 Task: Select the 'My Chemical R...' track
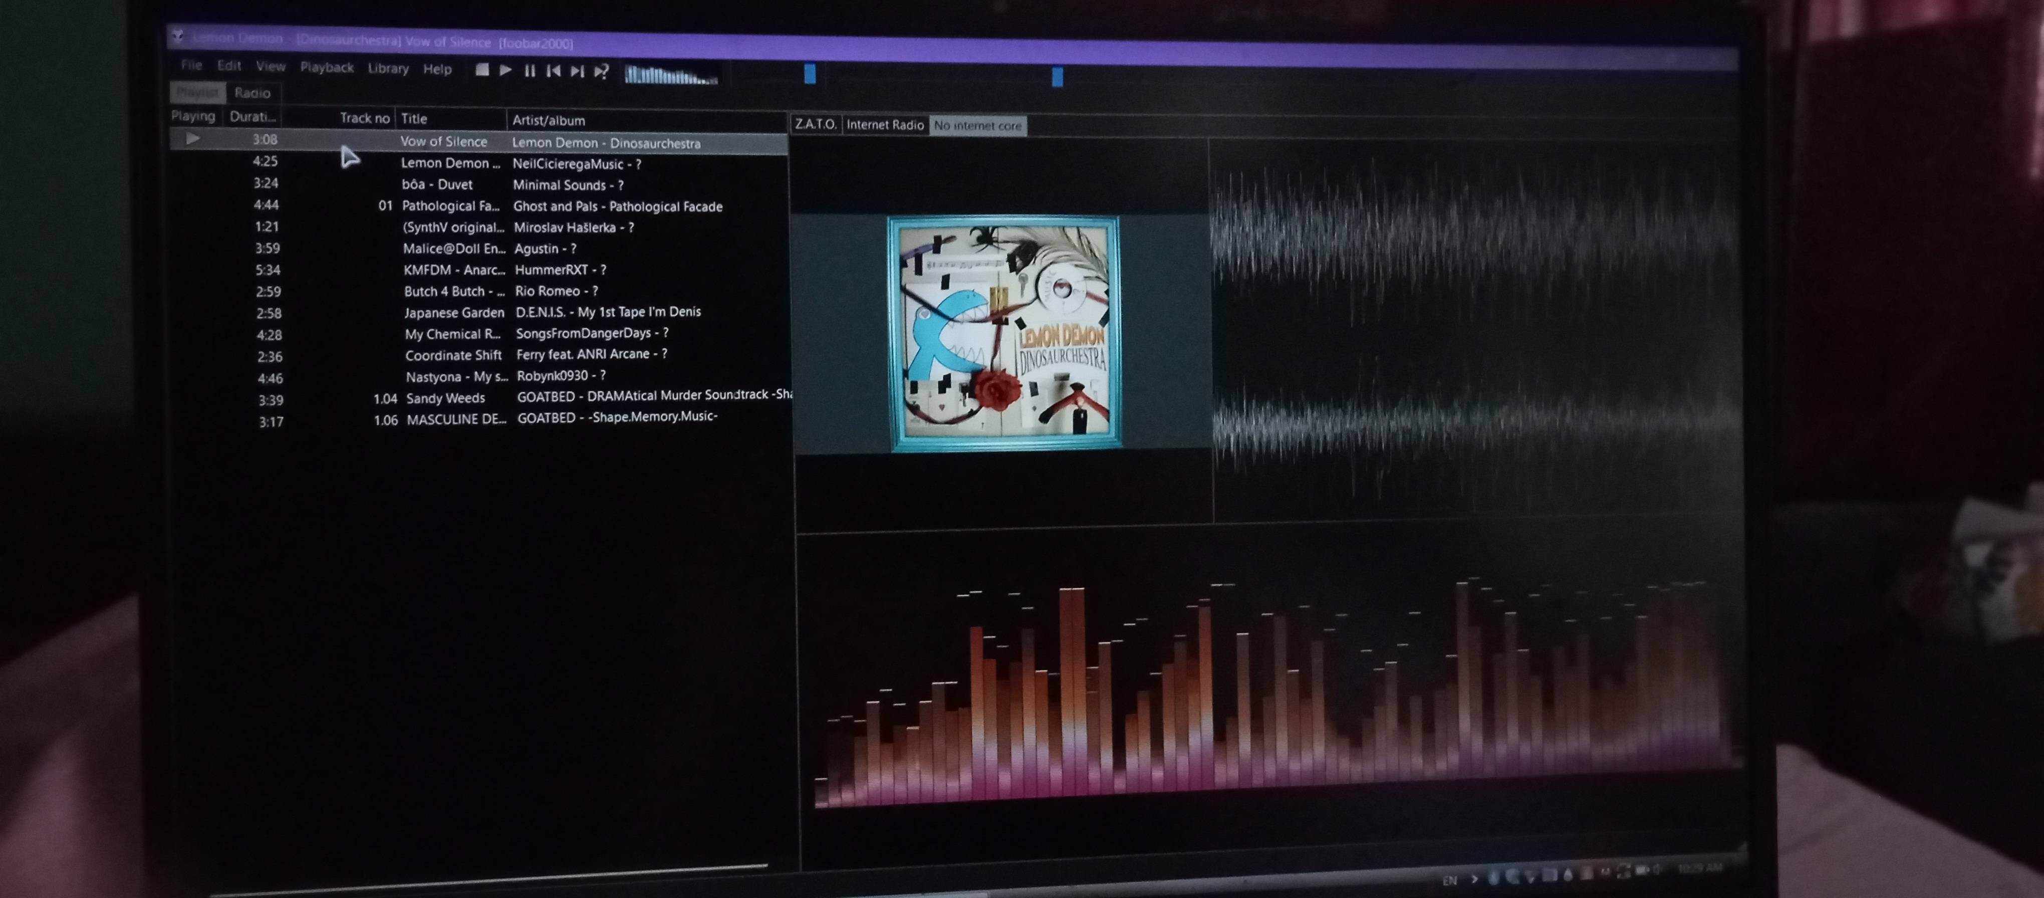pyautogui.click(x=453, y=334)
